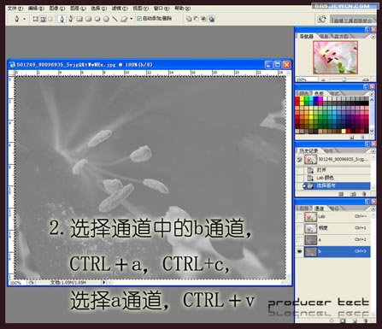
Task: Select the Freeform Pen tool option
Action: pos(71,19)
